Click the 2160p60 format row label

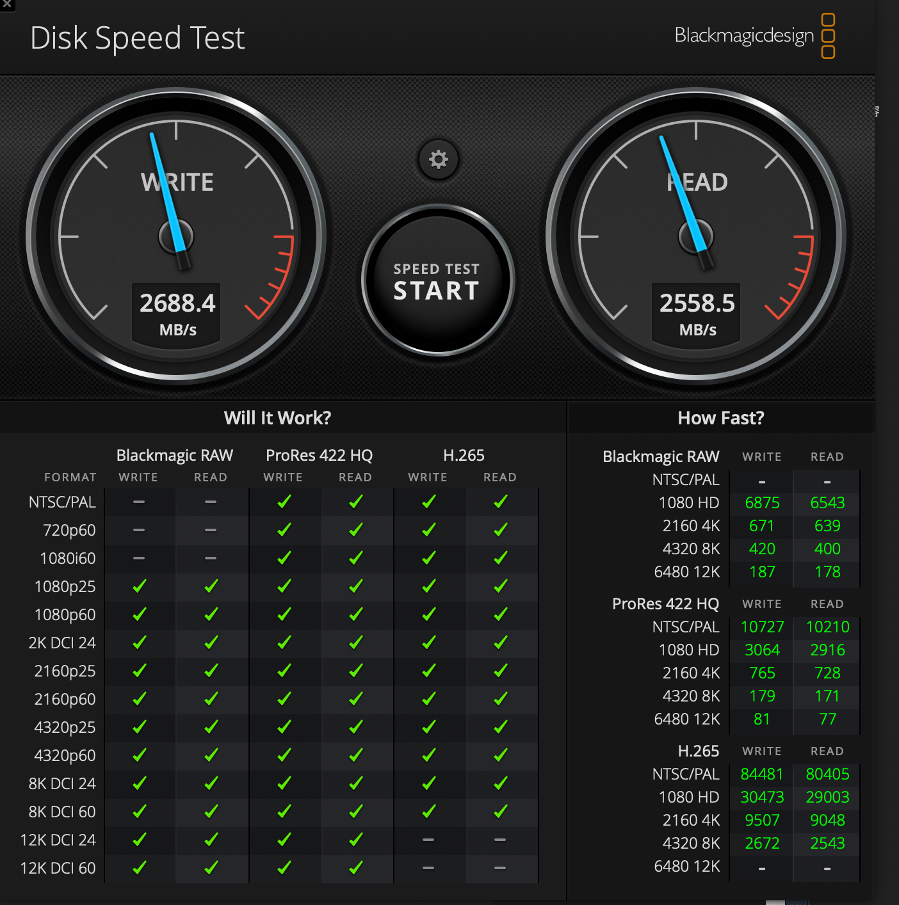[x=65, y=700]
